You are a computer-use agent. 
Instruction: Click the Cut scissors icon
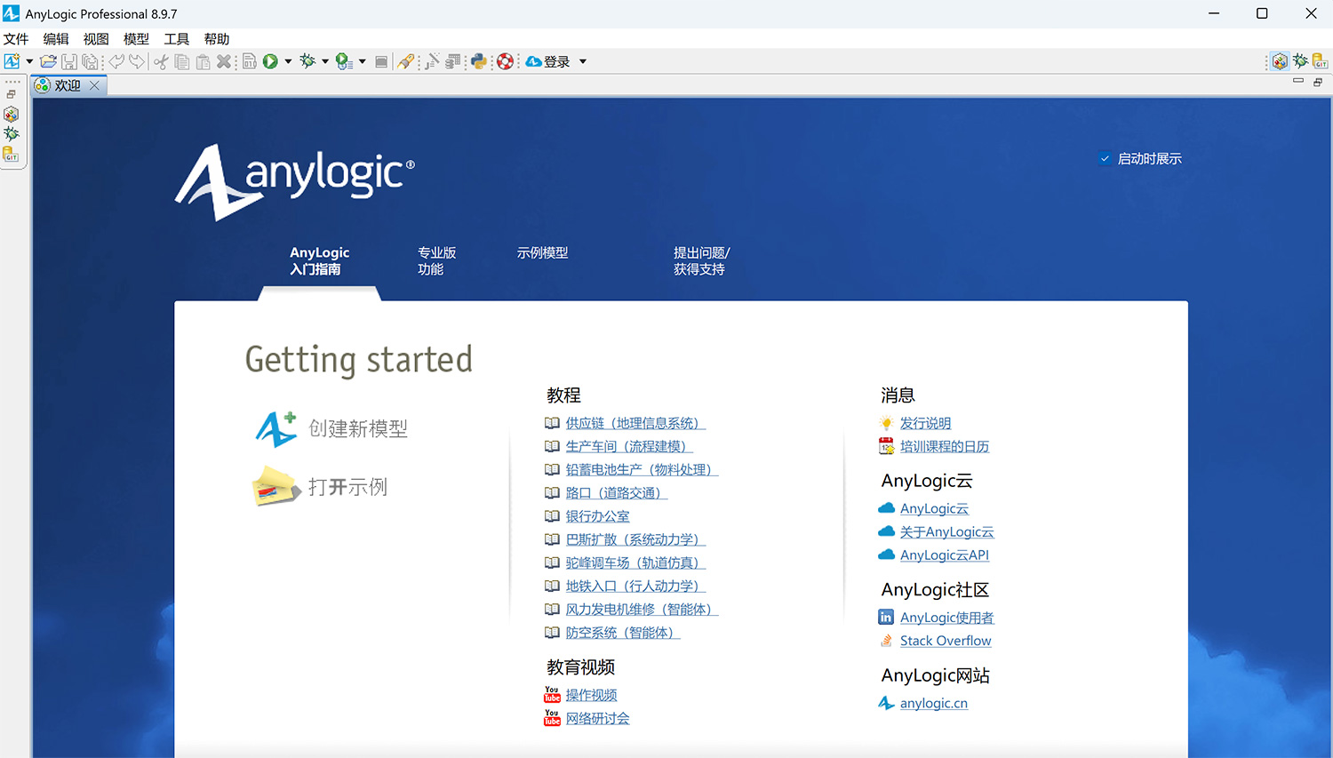(161, 61)
